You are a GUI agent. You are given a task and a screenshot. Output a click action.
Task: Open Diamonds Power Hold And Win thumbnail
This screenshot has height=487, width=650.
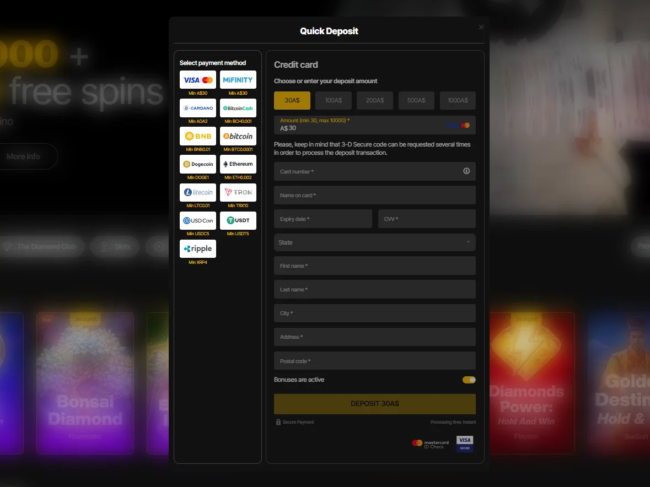pos(532,383)
